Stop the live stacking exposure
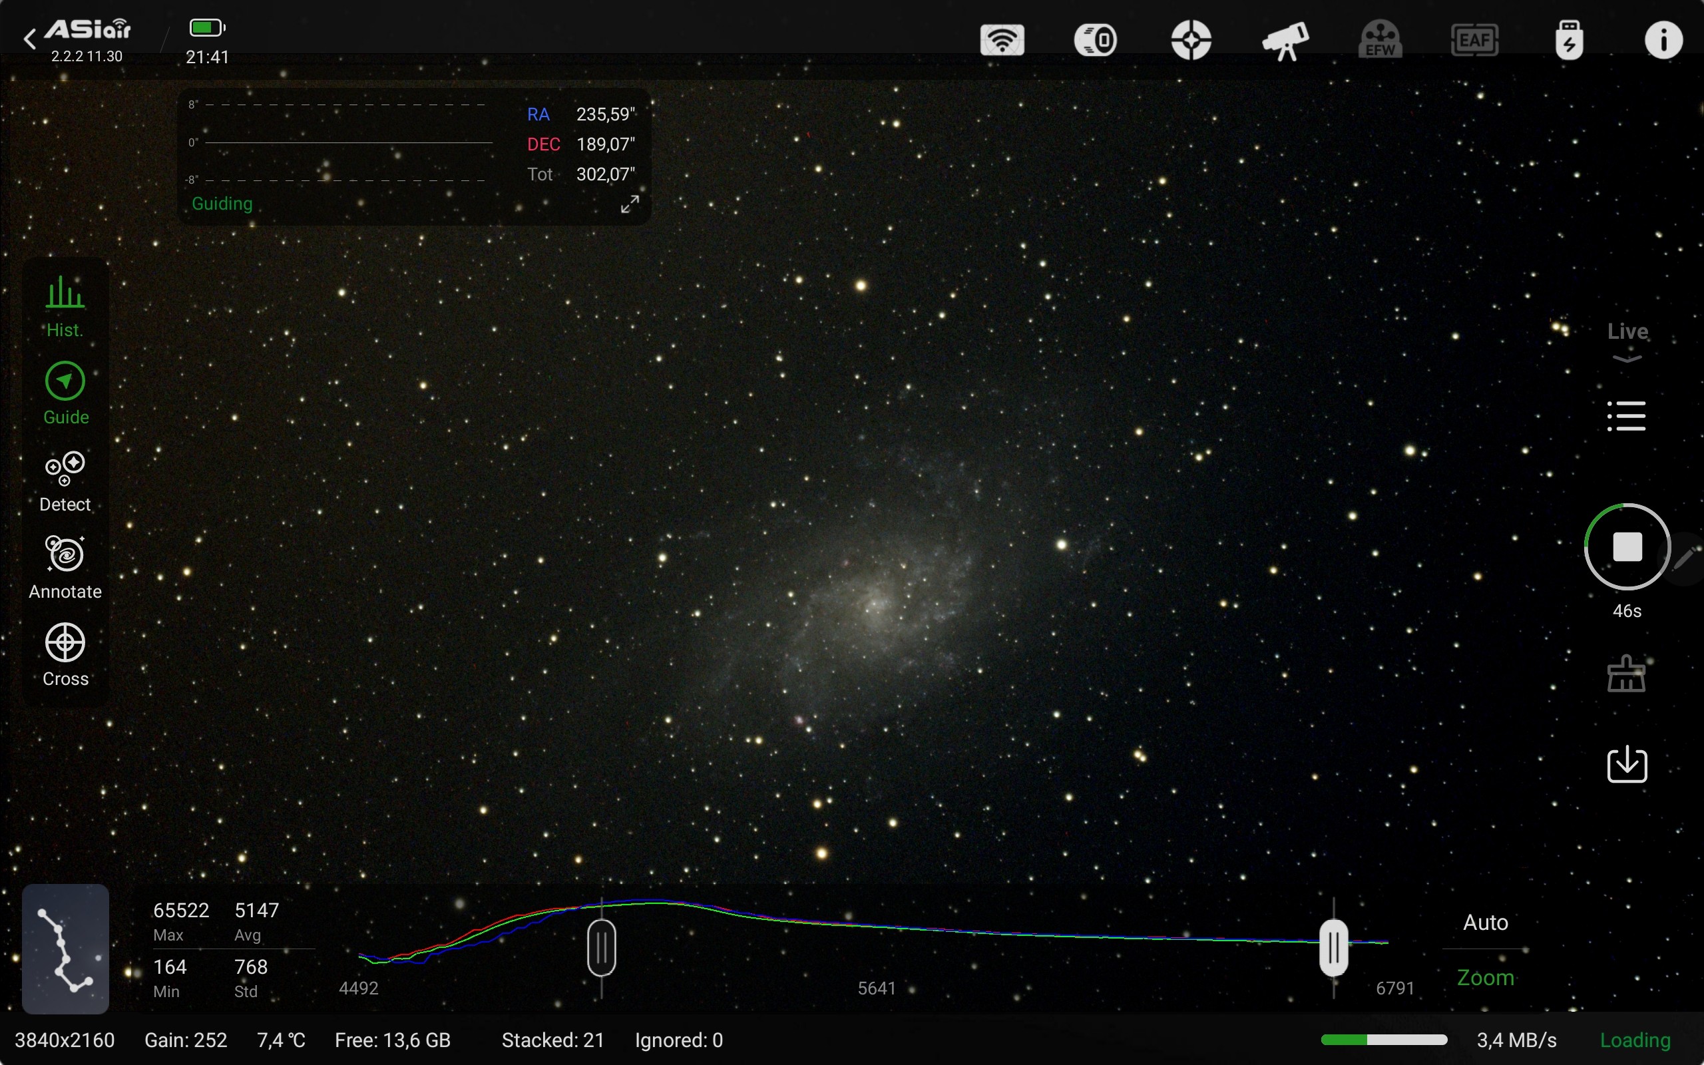The image size is (1704, 1065). (x=1627, y=546)
